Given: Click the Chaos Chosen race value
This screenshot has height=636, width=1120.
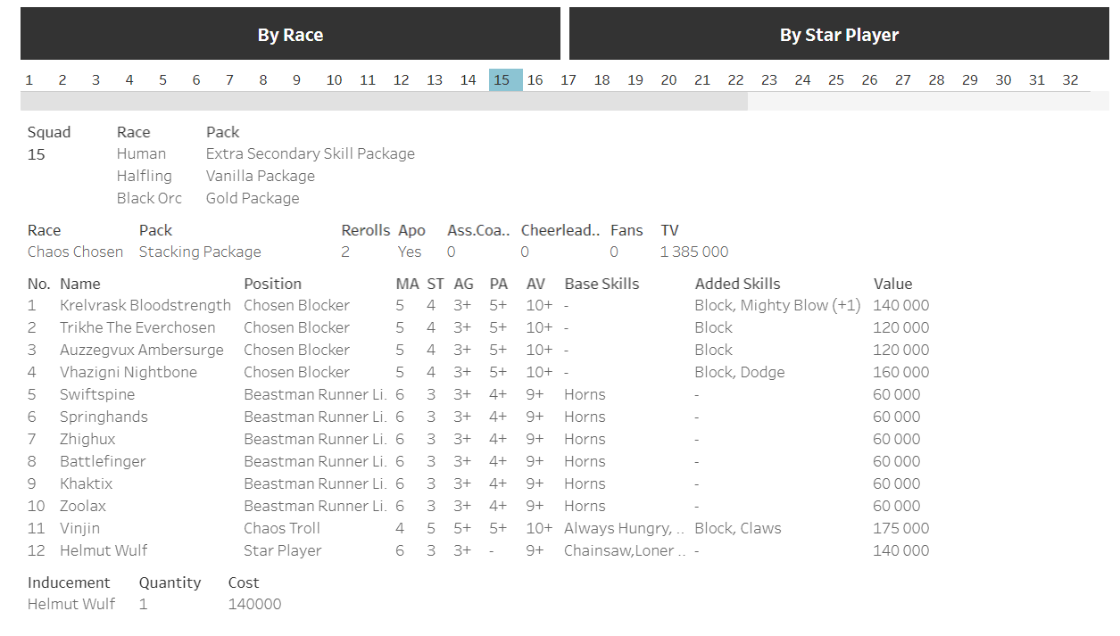Looking at the screenshot, I should [75, 252].
